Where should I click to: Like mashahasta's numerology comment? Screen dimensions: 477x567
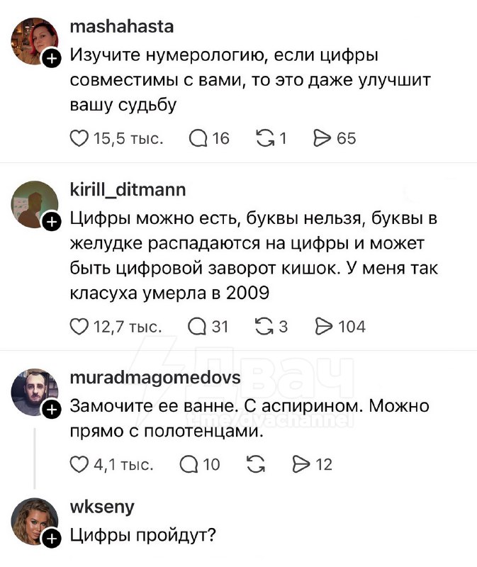pos(80,139)
